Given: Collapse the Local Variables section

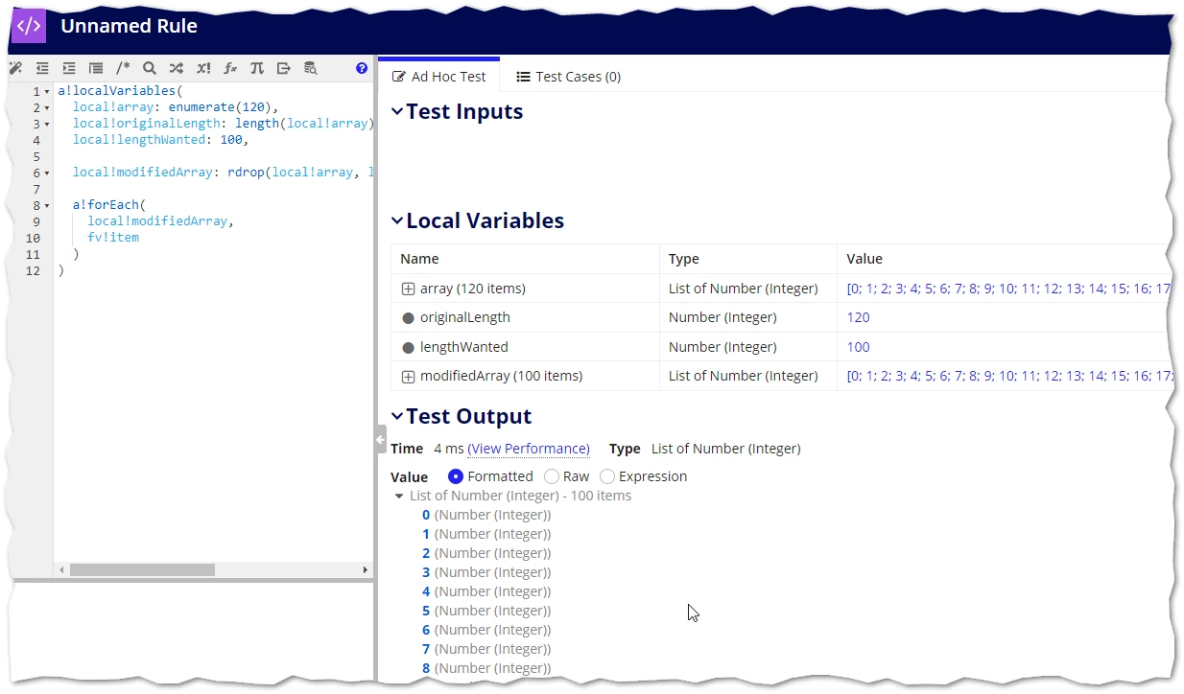Looking at the screenshot, I should (x=397, y=220).
